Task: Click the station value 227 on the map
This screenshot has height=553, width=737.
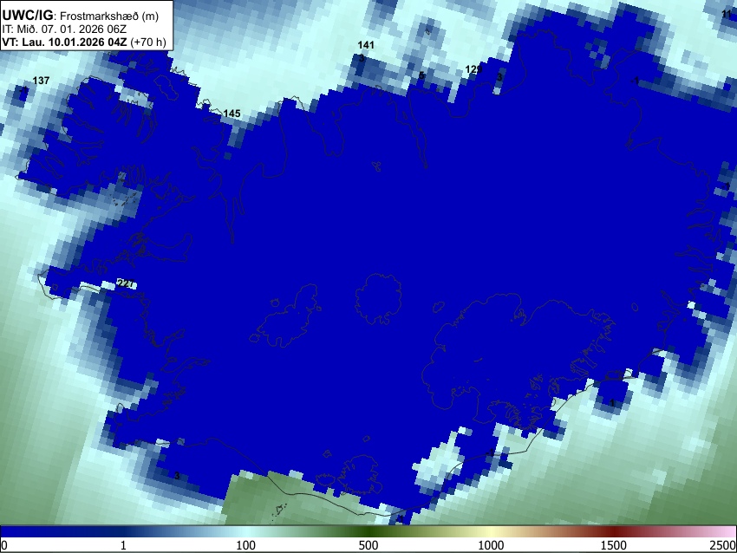Action: [x=126, y=283]
